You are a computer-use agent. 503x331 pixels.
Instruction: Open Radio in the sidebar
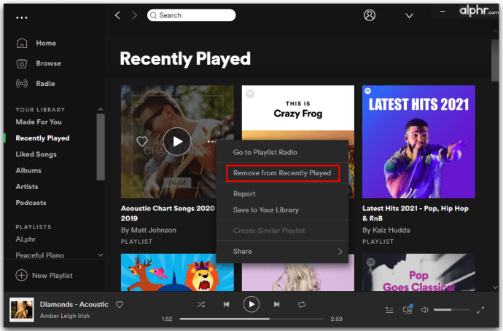(36, 84)
